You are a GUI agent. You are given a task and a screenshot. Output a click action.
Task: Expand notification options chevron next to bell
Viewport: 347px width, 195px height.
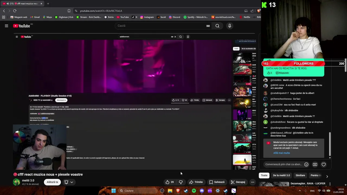[72, 182]
